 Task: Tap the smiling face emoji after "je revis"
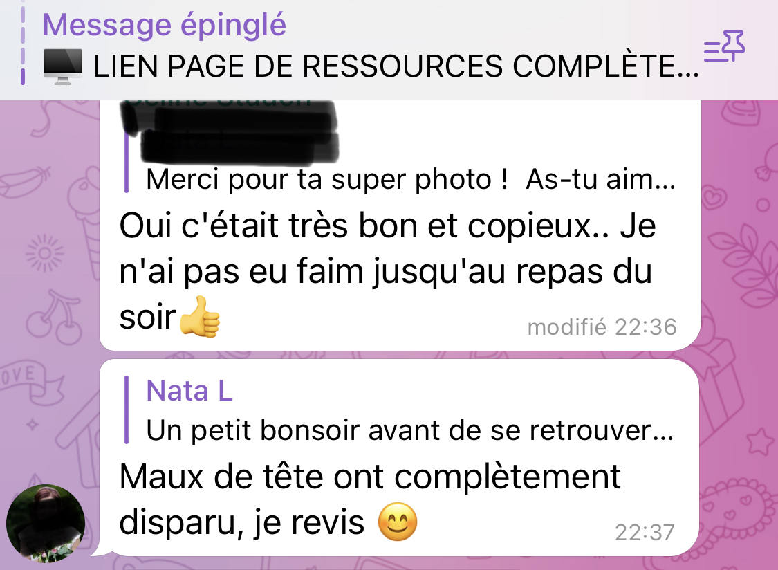coord(398,522)
